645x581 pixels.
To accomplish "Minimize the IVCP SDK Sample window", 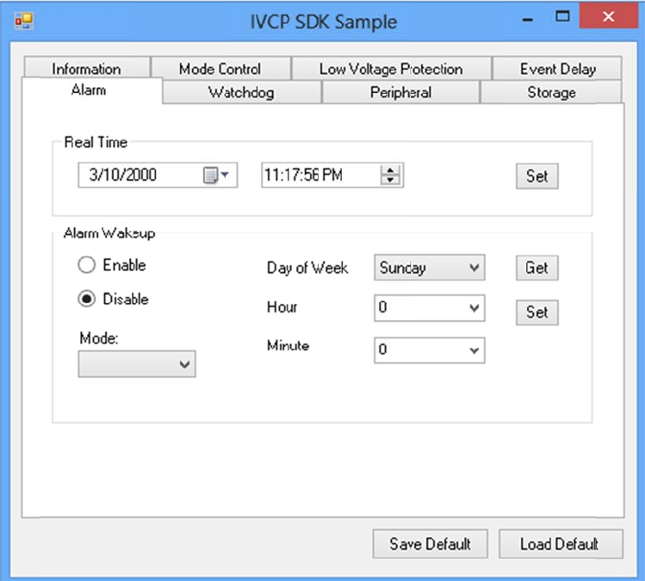I will [x=528, y=18].
